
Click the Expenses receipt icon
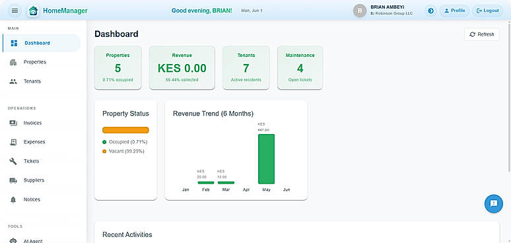pos(13,142)
